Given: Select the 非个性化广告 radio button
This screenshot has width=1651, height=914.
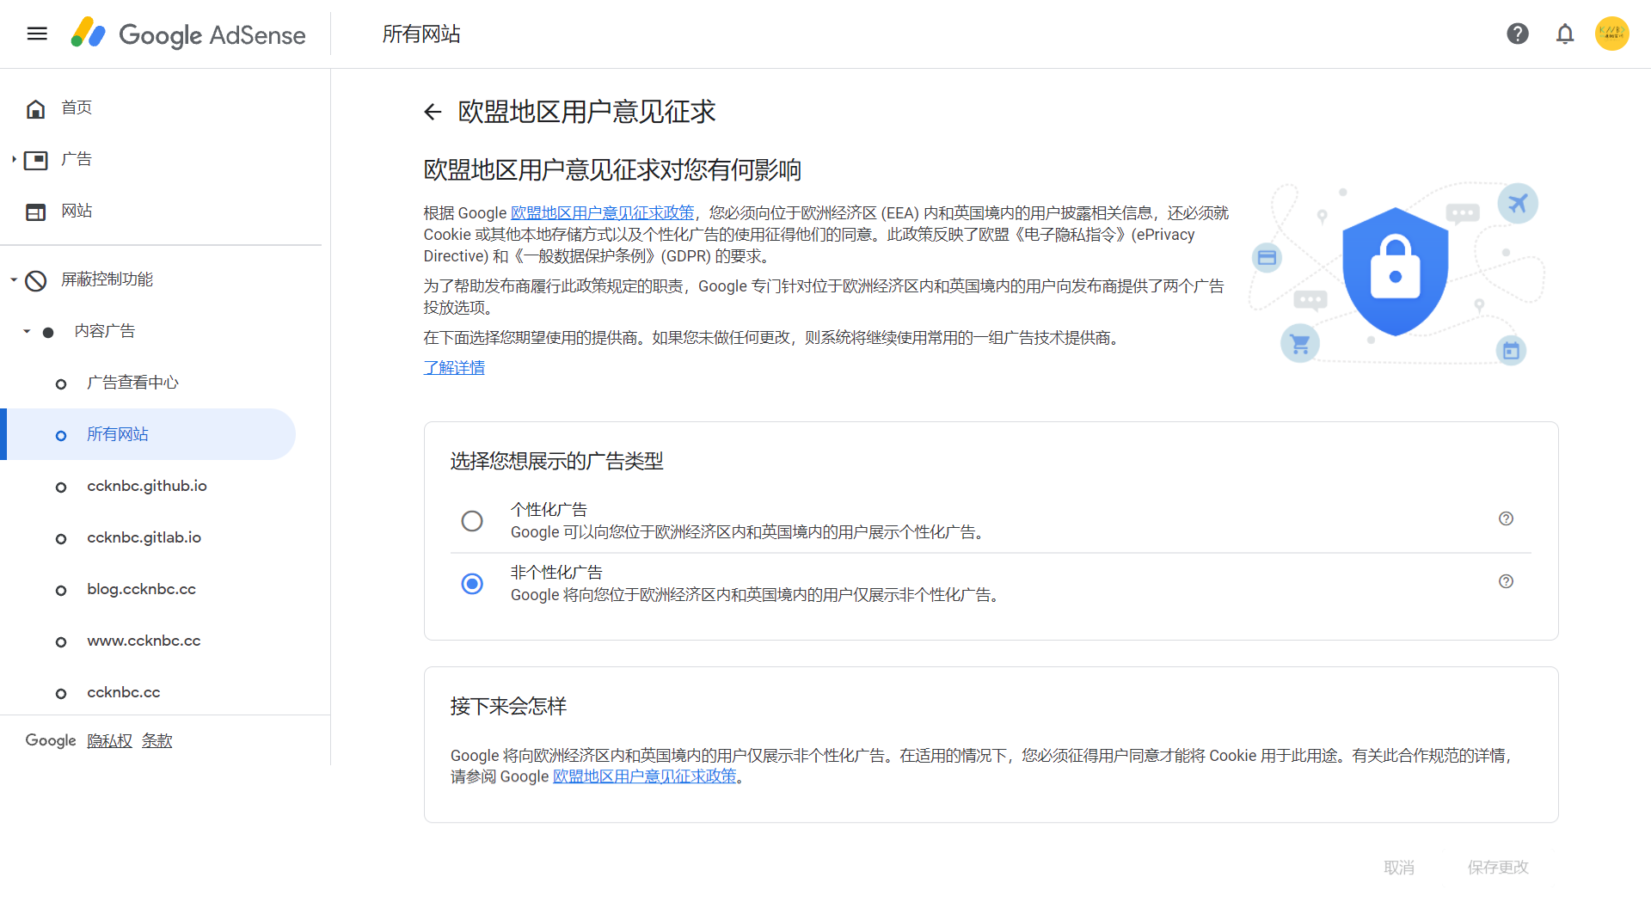Looking at the screenshot, I should (472, 584).
